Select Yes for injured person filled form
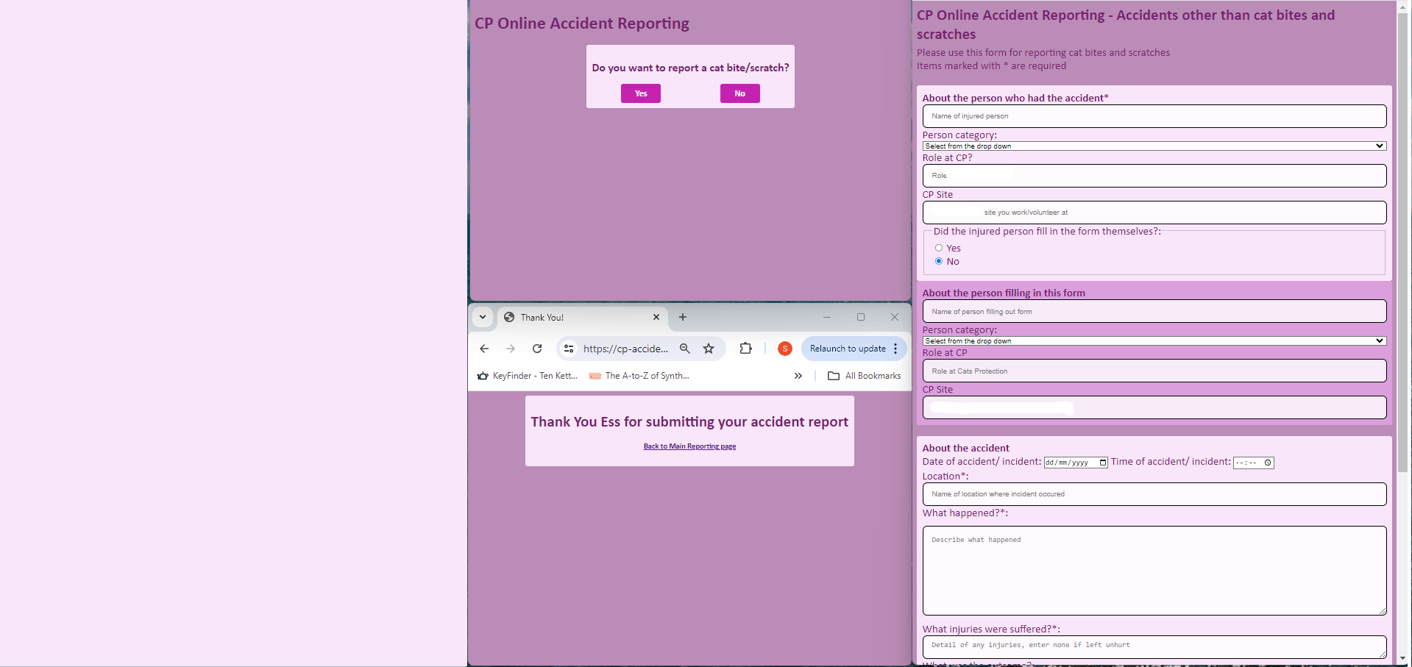Viewport: 1412px width, 667px height. click(x=939, y=248)
